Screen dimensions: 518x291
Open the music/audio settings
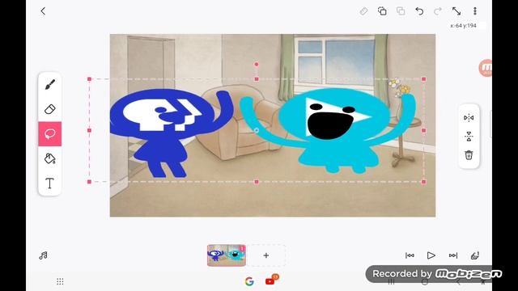pyautogui.click(x=43, y=255)
